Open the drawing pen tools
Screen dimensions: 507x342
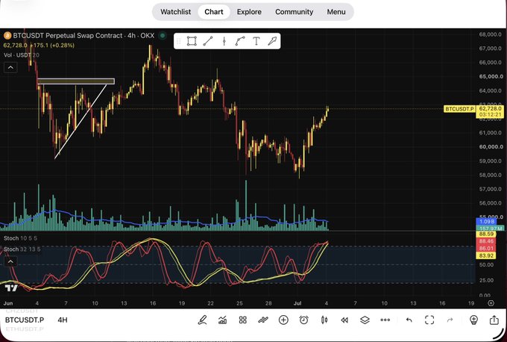coord(202,320)
